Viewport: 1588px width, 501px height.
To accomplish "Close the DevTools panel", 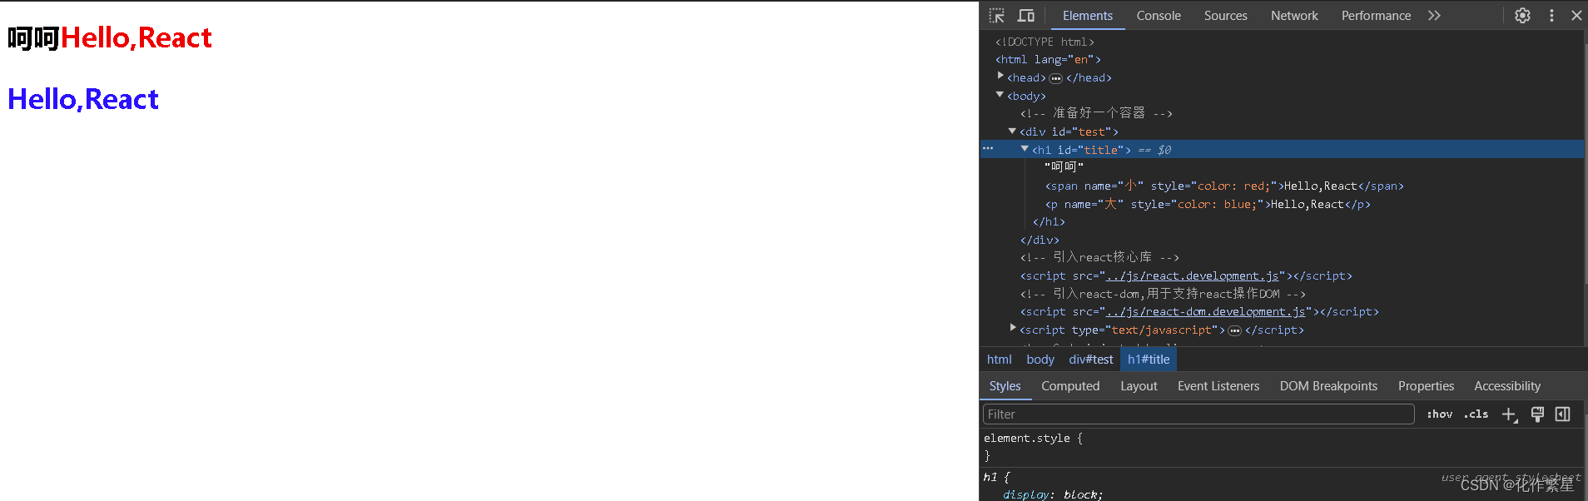I will (x=1576, y=16).
